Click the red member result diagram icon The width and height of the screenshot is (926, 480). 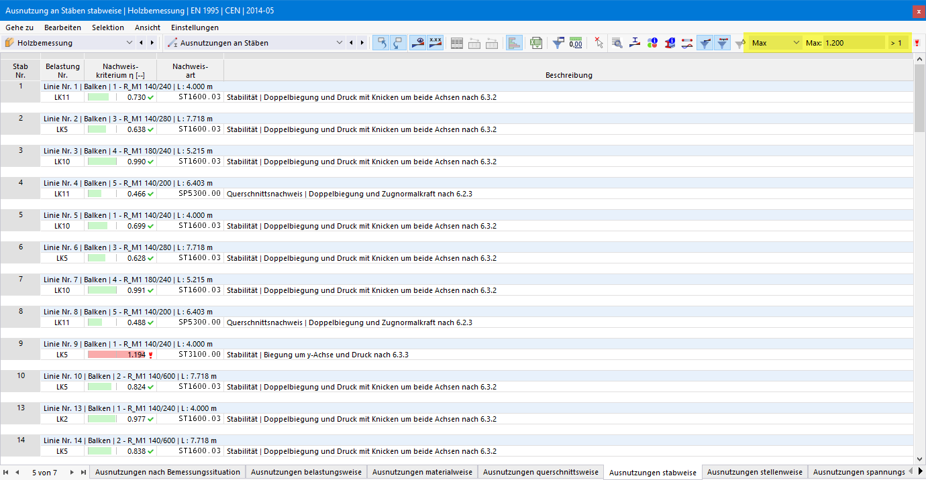click(687, 43)
